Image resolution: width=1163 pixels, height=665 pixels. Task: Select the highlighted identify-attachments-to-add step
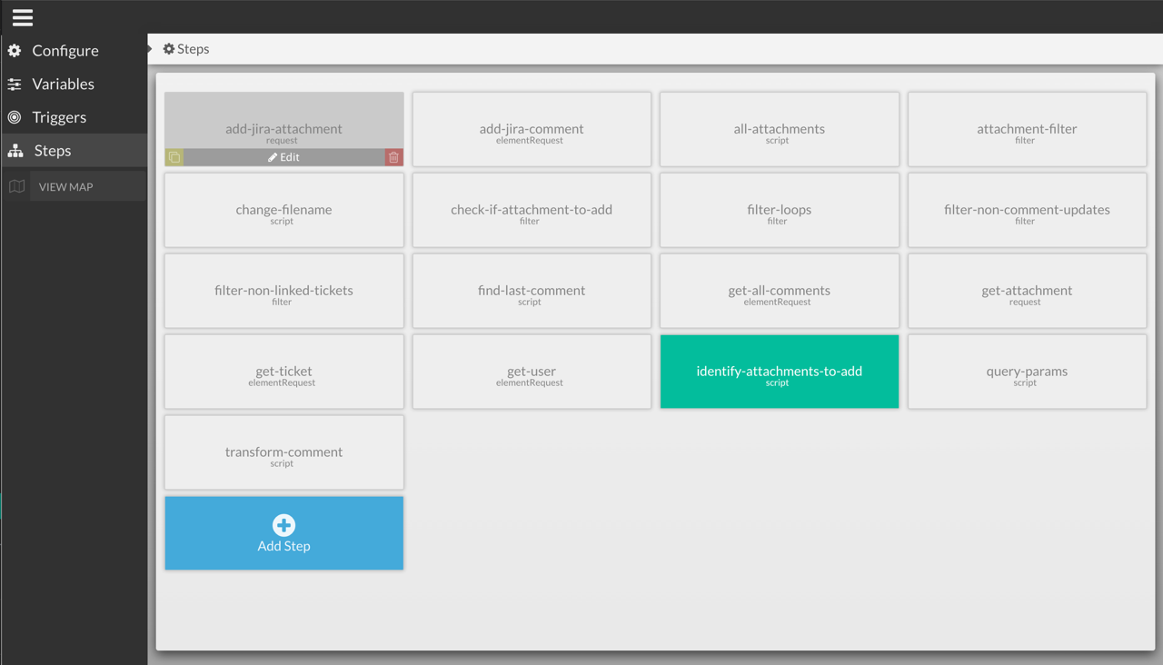click(780, 372)
